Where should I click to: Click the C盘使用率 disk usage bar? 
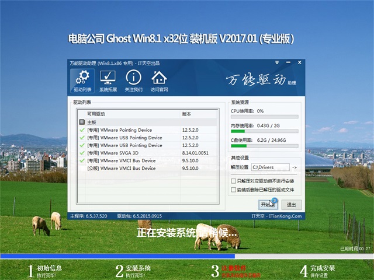(264, 146)
